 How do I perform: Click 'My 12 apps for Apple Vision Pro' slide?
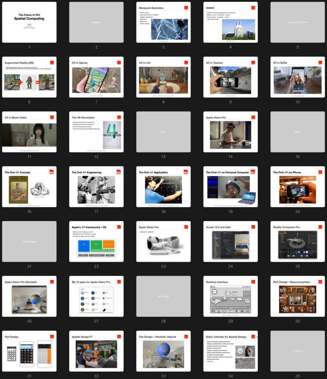pos(96,296)
